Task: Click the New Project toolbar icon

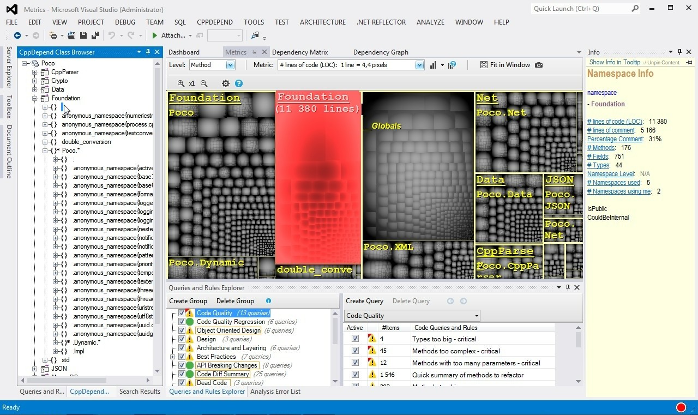Action: click(53, 35)
